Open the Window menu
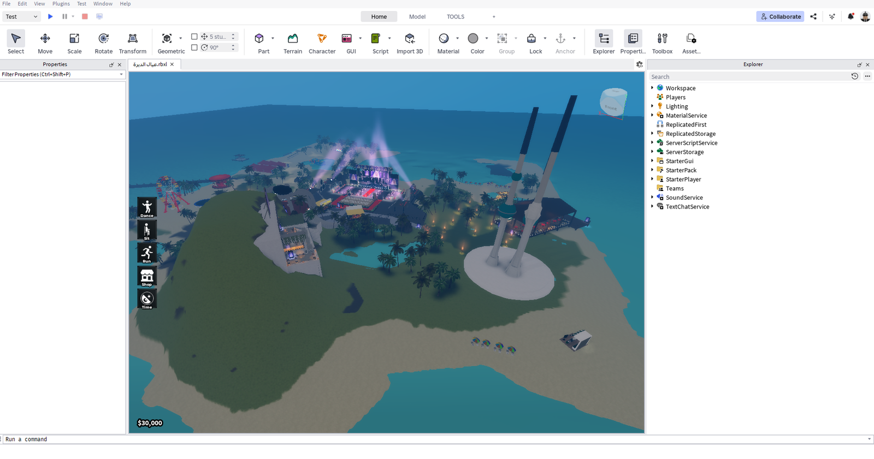 (103, 4)
